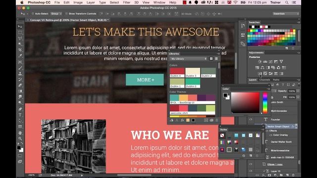Apply the BYOL - BootStrap UI color theme

point(192,99)
